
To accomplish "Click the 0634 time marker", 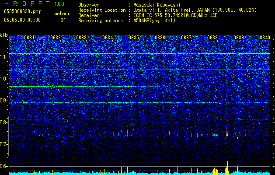I will pos(108,38).
